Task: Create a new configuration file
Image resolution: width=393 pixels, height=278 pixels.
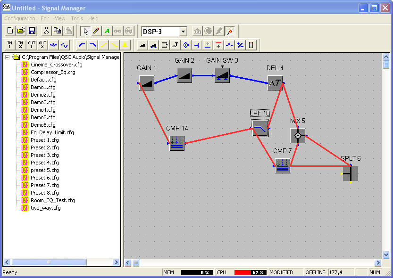Action: pyautogui.click(x=10, y=31)
